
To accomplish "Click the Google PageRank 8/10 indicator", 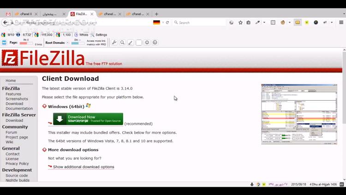I will [x=8, y=35].
